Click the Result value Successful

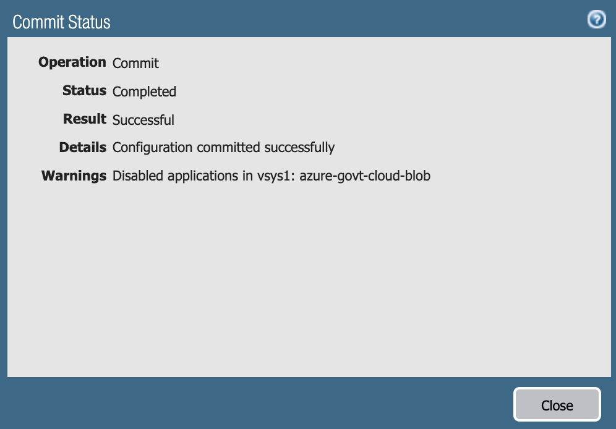143,119
